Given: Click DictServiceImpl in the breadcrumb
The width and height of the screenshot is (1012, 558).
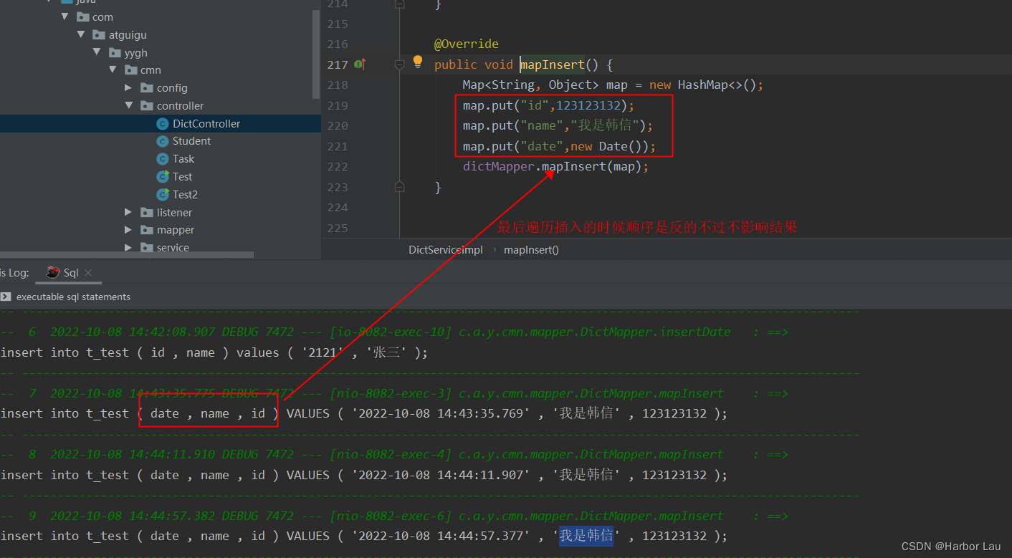Looking at the screenshot, I should pyautogui.click(x=445, y=249).
